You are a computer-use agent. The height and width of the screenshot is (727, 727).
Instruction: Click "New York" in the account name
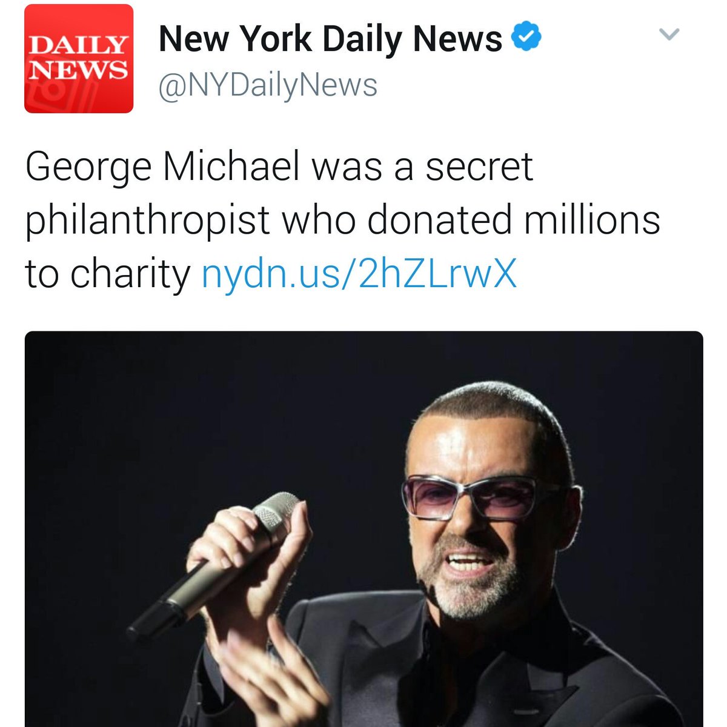234,40
